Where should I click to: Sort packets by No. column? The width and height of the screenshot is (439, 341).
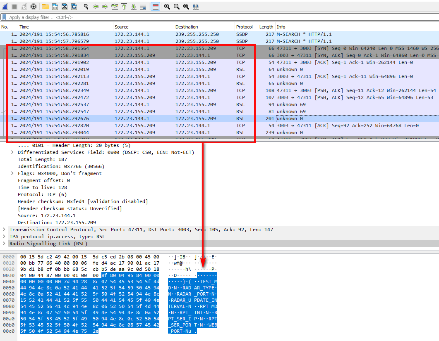click(x=9, y=27)
